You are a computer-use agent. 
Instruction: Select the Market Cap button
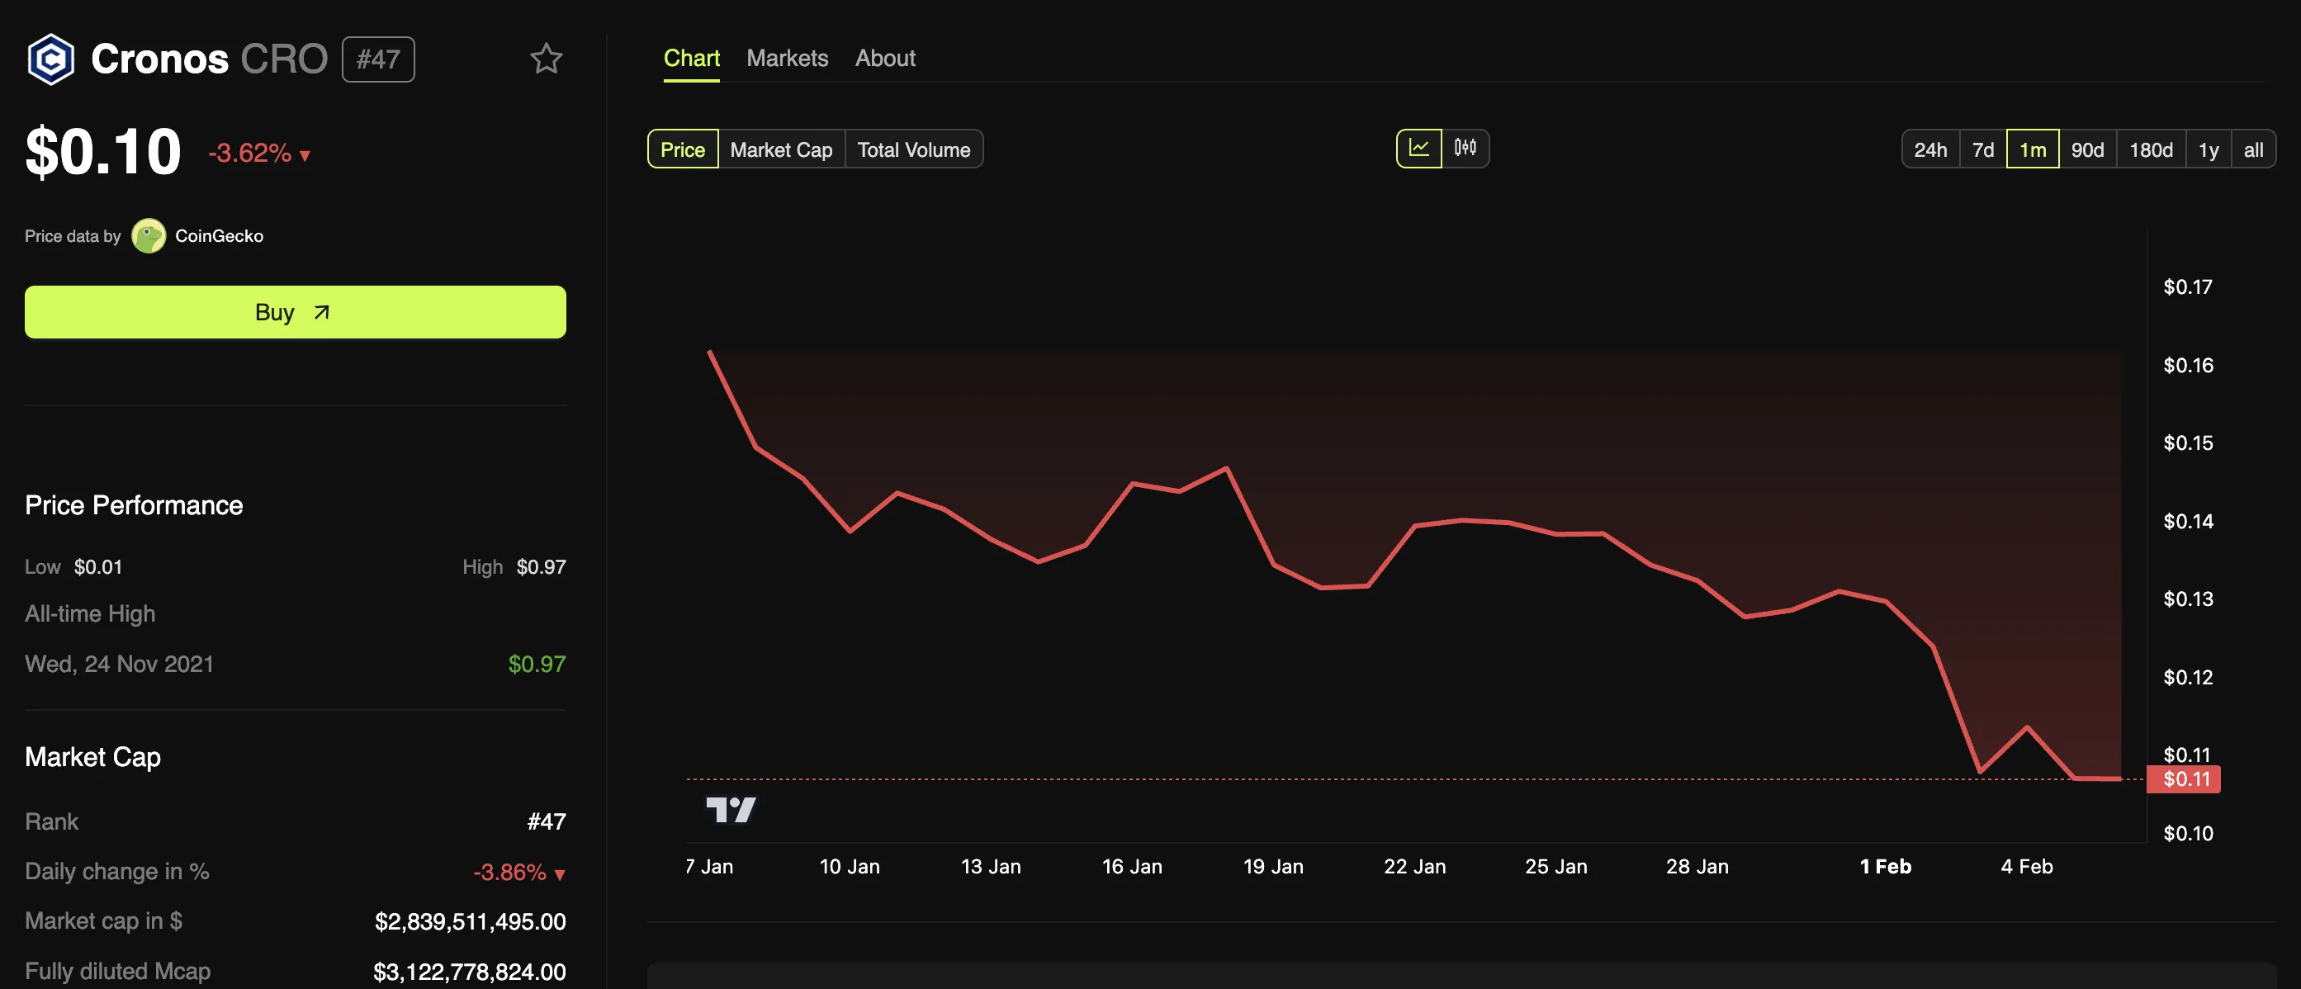(x=781, y=147)
